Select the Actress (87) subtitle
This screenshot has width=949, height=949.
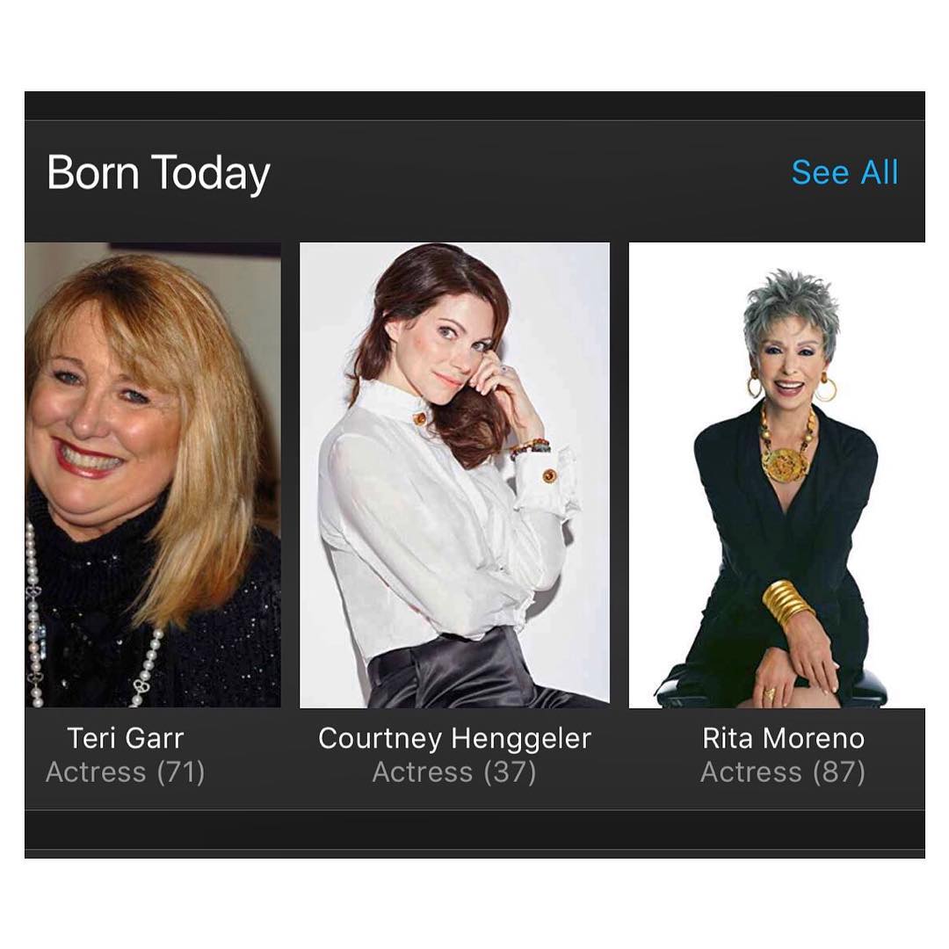783,772
